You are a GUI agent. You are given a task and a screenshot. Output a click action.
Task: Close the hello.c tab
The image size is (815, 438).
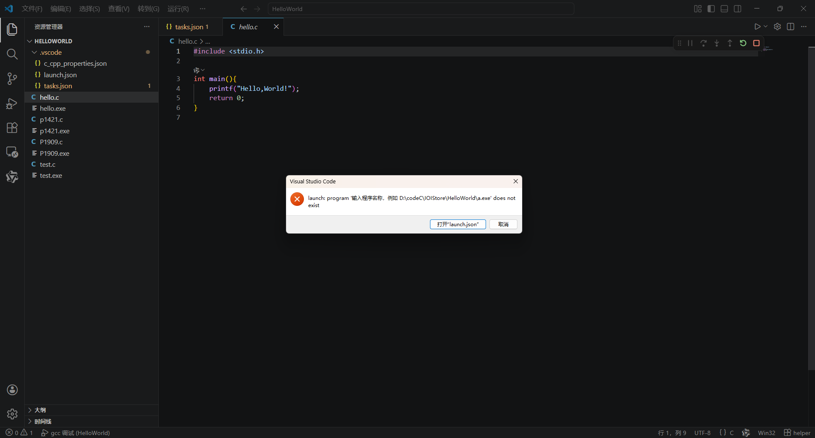[276, 27]
